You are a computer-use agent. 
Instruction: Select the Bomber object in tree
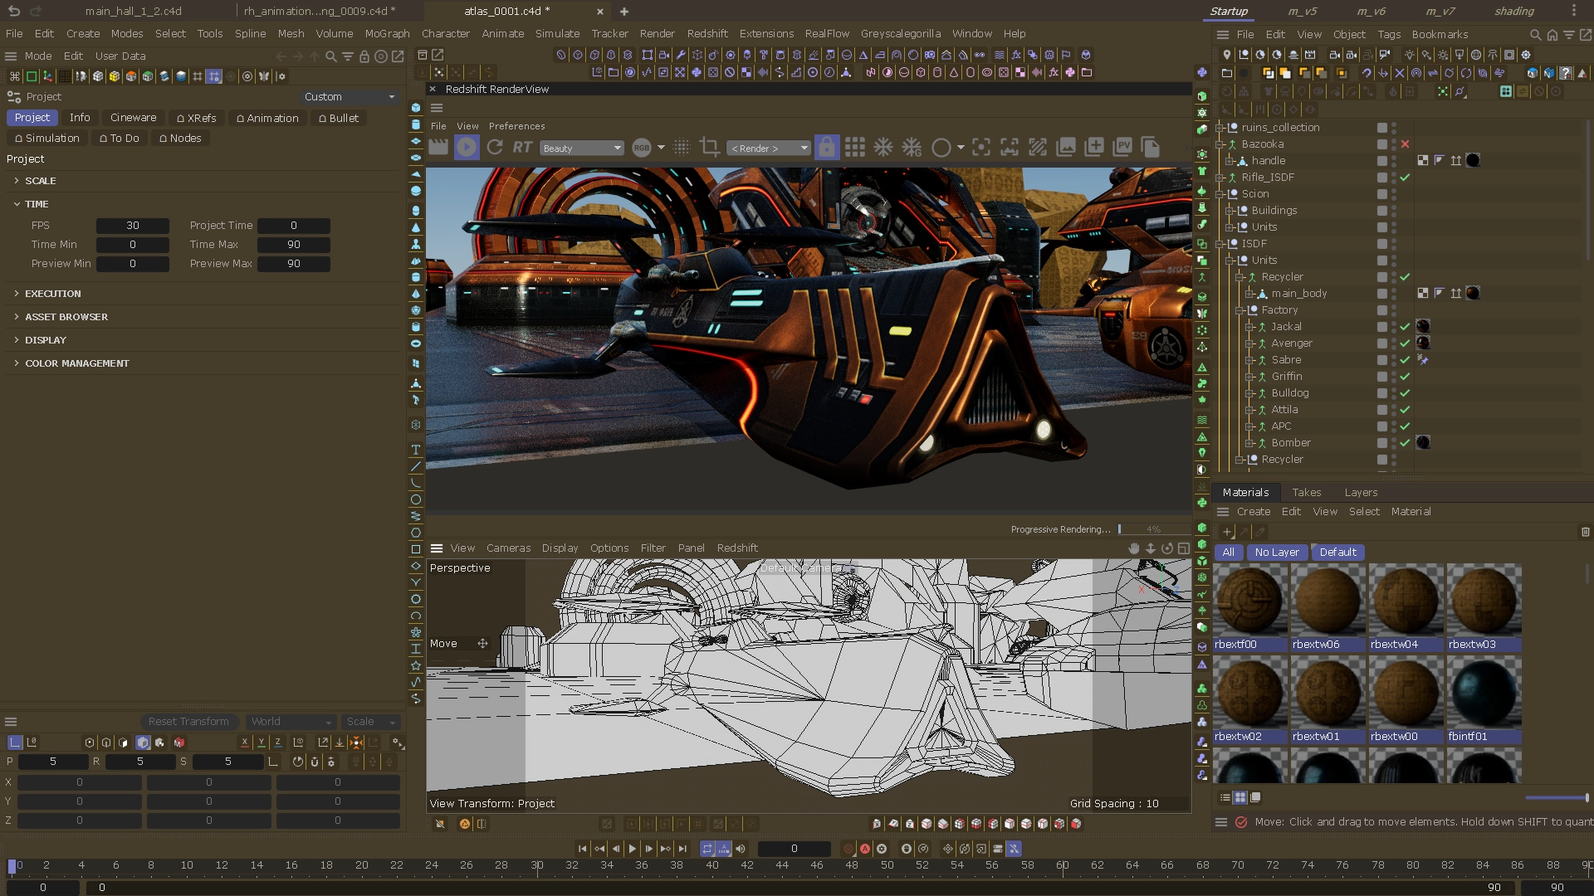(x=1290, y=443)
